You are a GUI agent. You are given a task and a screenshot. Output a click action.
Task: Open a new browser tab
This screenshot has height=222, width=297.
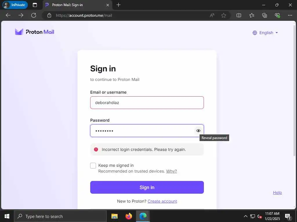(118, 5)
